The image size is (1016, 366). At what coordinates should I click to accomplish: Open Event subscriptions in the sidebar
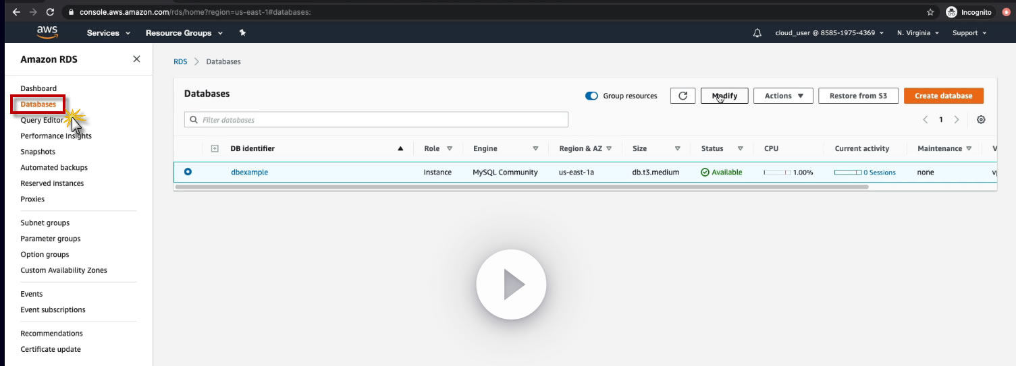point(53,309)
